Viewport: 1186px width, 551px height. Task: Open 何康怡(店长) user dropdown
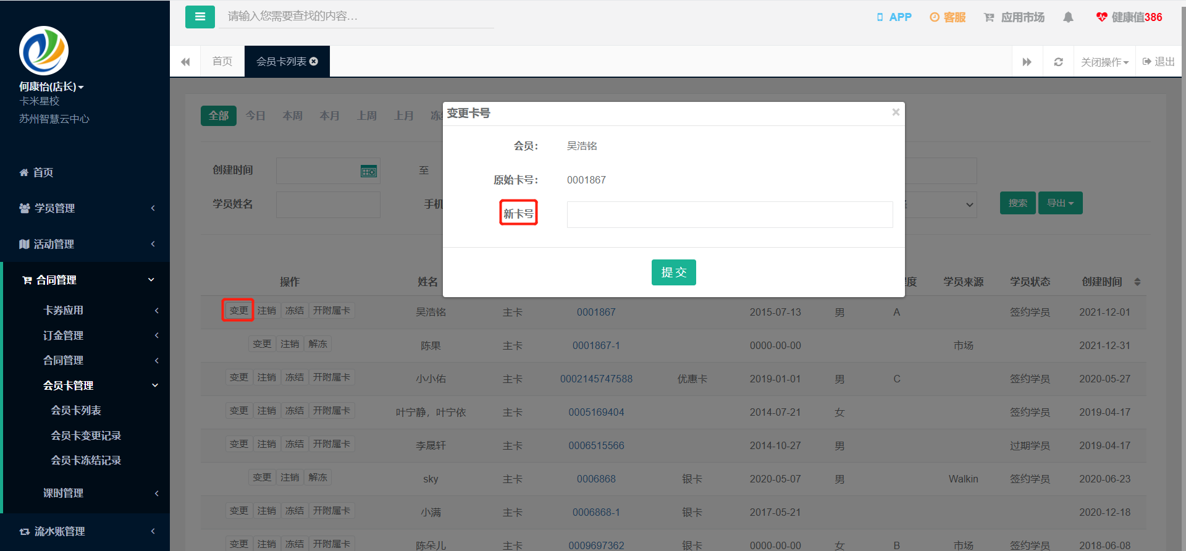point(51,86)
